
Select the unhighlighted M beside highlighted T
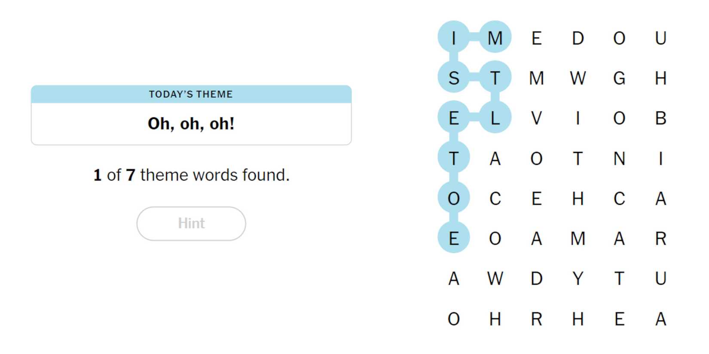536,78
